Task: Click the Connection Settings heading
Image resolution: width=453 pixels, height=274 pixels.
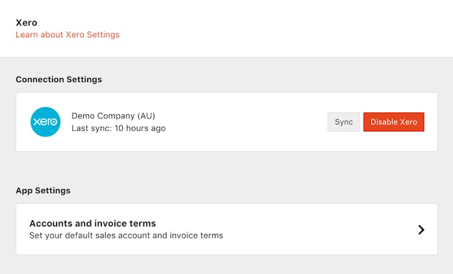Action: pos(59,79)
